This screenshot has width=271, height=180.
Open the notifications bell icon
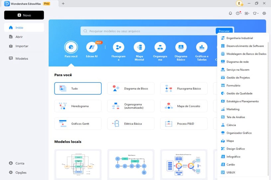tap(230, 13)
